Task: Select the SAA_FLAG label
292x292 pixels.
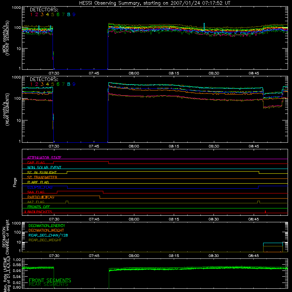Action: (36, 192)
